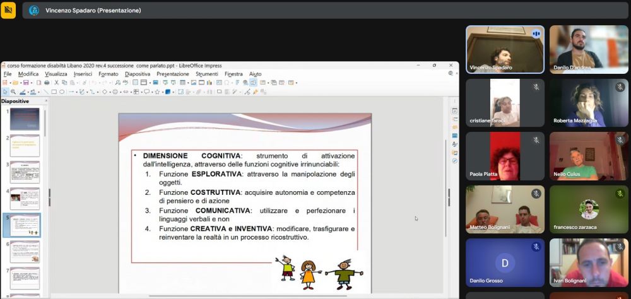
Task: Expand the Display Views dropdown arrow
Action: [150, 83]
